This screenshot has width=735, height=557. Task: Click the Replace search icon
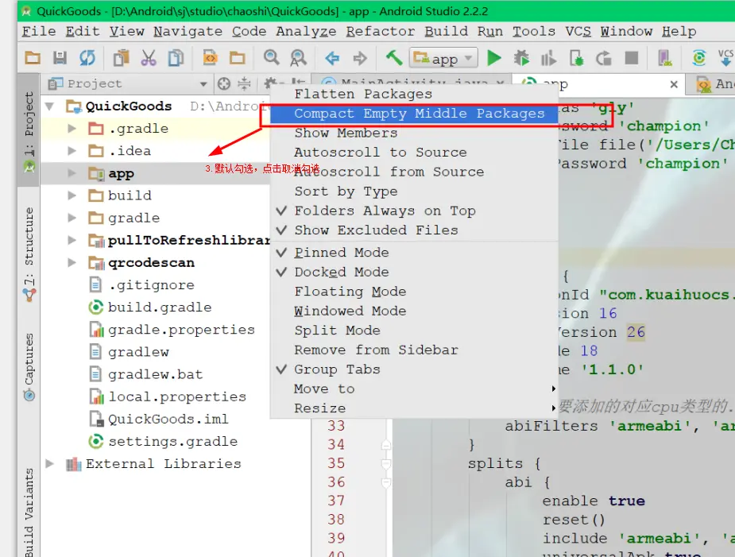click(298, 58)
